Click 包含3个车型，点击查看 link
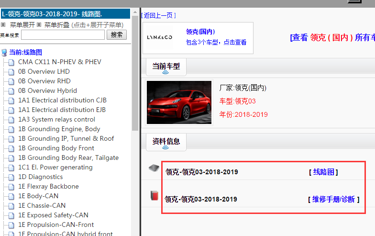Image resolution: width=375 pixels, height=236 pixels. [x=216, y=42]
